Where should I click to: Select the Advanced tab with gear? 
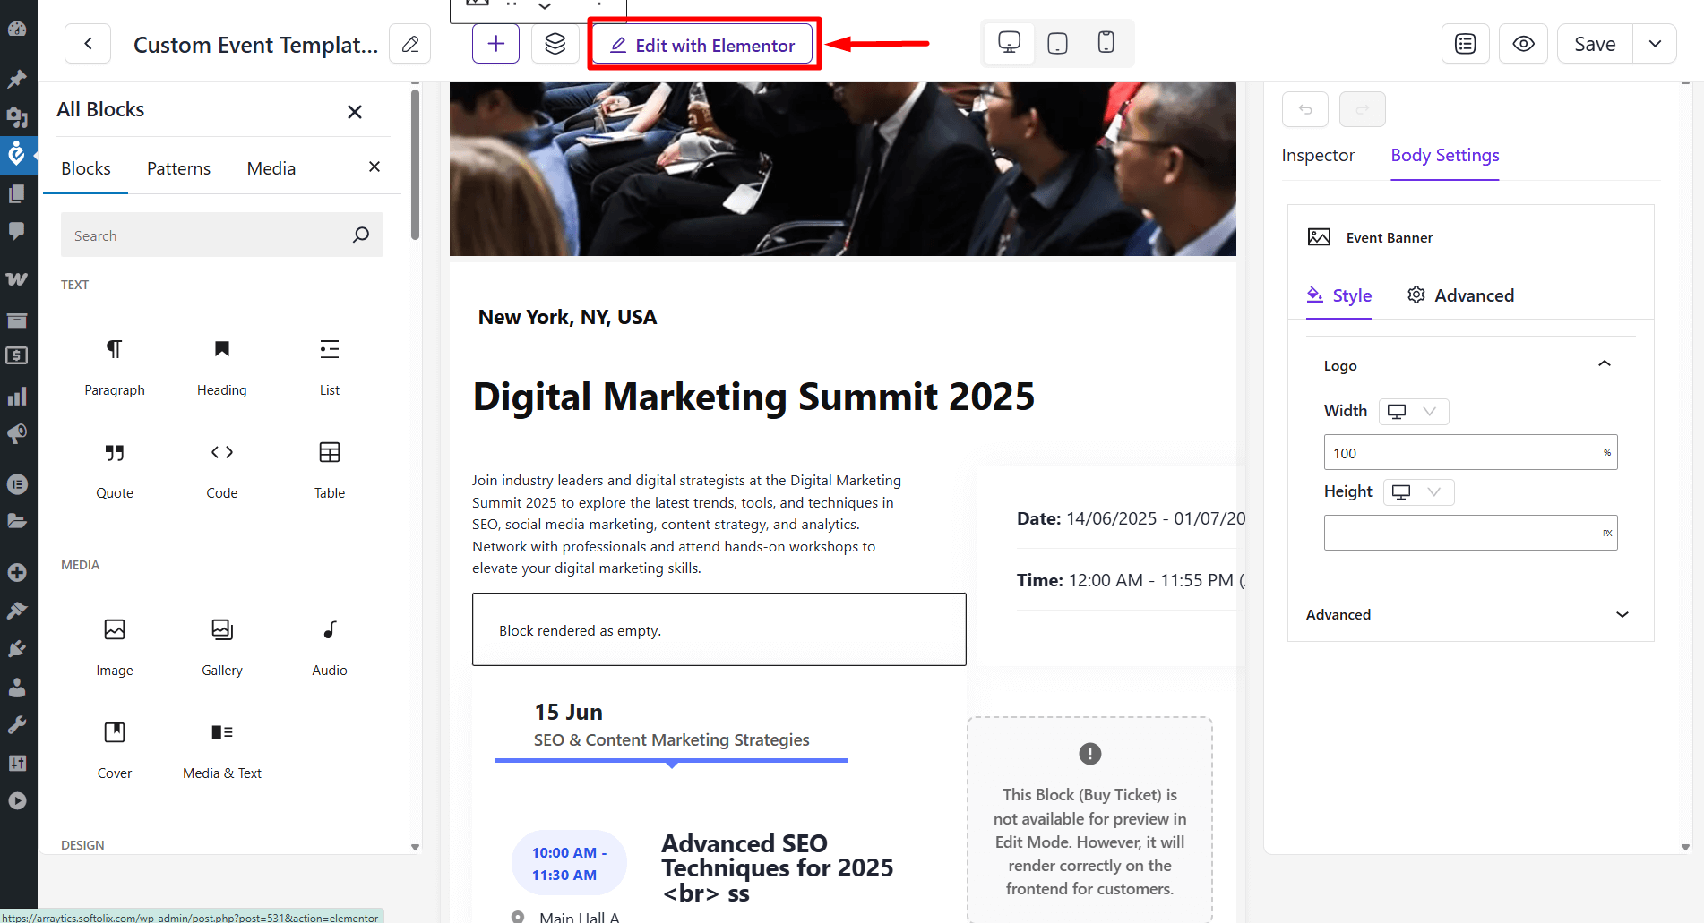tap(1460, 295)
